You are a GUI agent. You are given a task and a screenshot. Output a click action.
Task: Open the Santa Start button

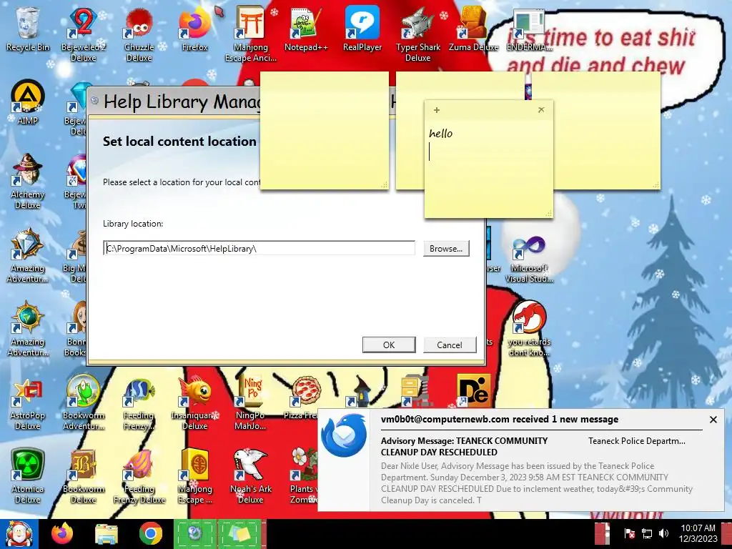click(x=19, y=533)
